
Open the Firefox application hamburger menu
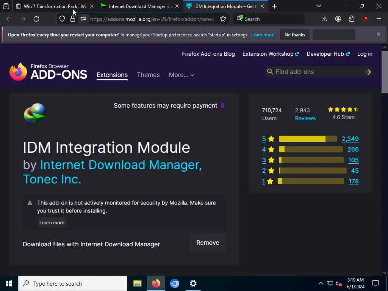tap(379, 19)
